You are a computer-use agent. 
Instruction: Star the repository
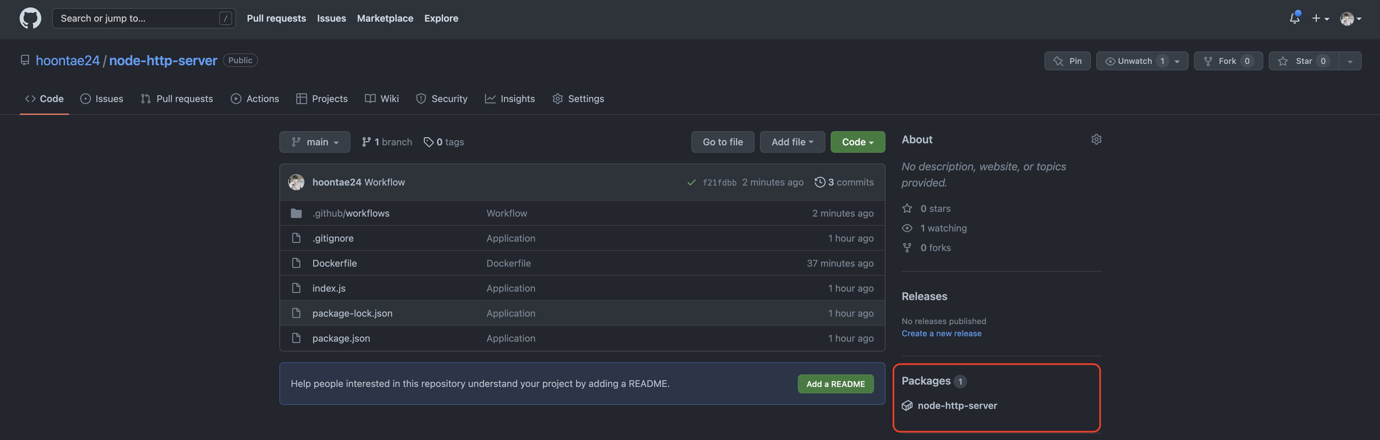[x=1304, y=61]
